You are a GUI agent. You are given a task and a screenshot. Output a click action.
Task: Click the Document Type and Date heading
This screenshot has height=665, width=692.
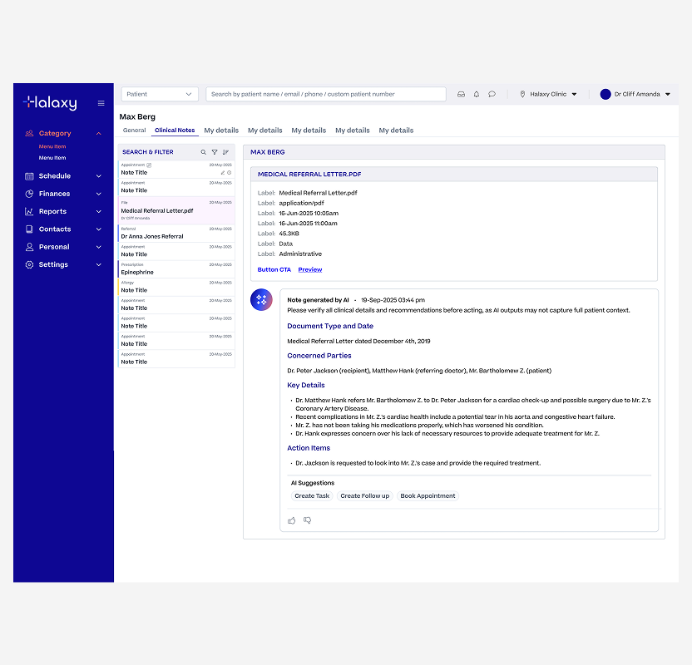330,327
